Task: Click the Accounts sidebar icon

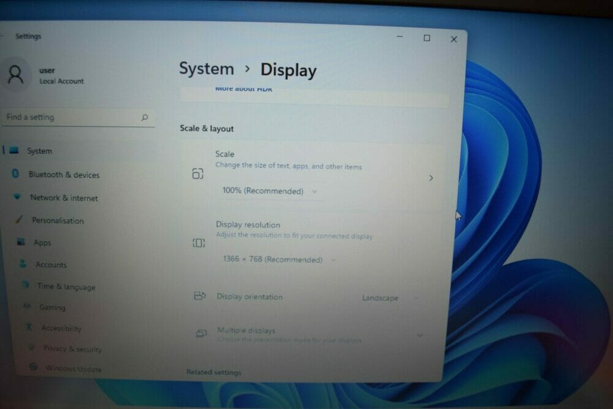Action: 23,264
